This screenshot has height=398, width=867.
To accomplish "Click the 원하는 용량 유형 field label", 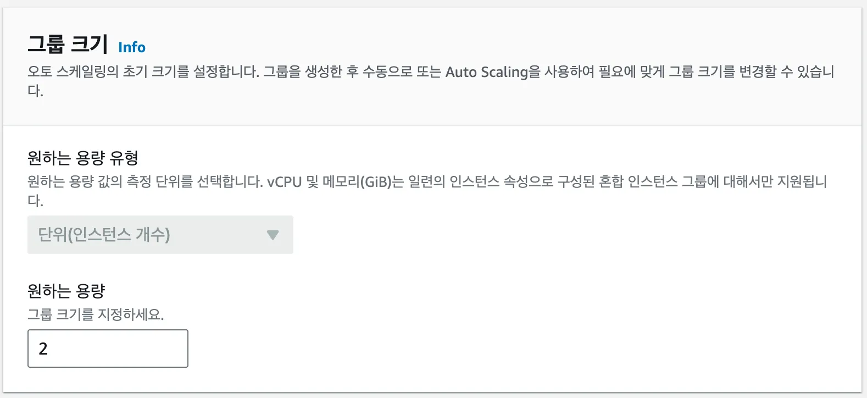I will point(82,158).
